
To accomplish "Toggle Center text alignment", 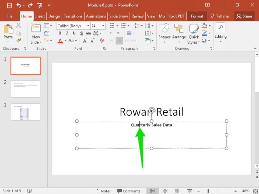I will click(119, 41).
